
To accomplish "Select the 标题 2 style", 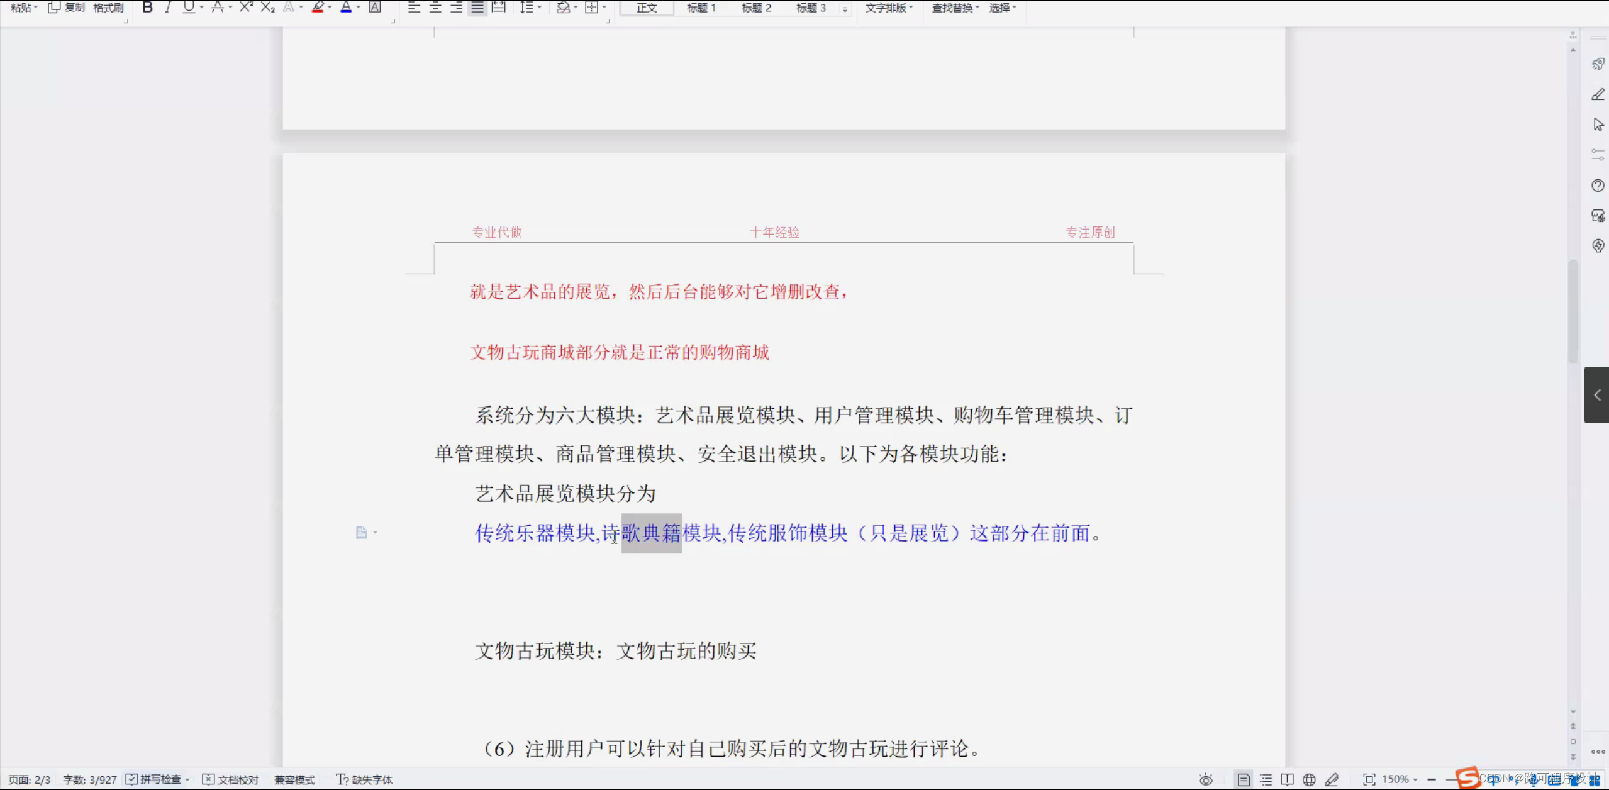I will [756, 8].
